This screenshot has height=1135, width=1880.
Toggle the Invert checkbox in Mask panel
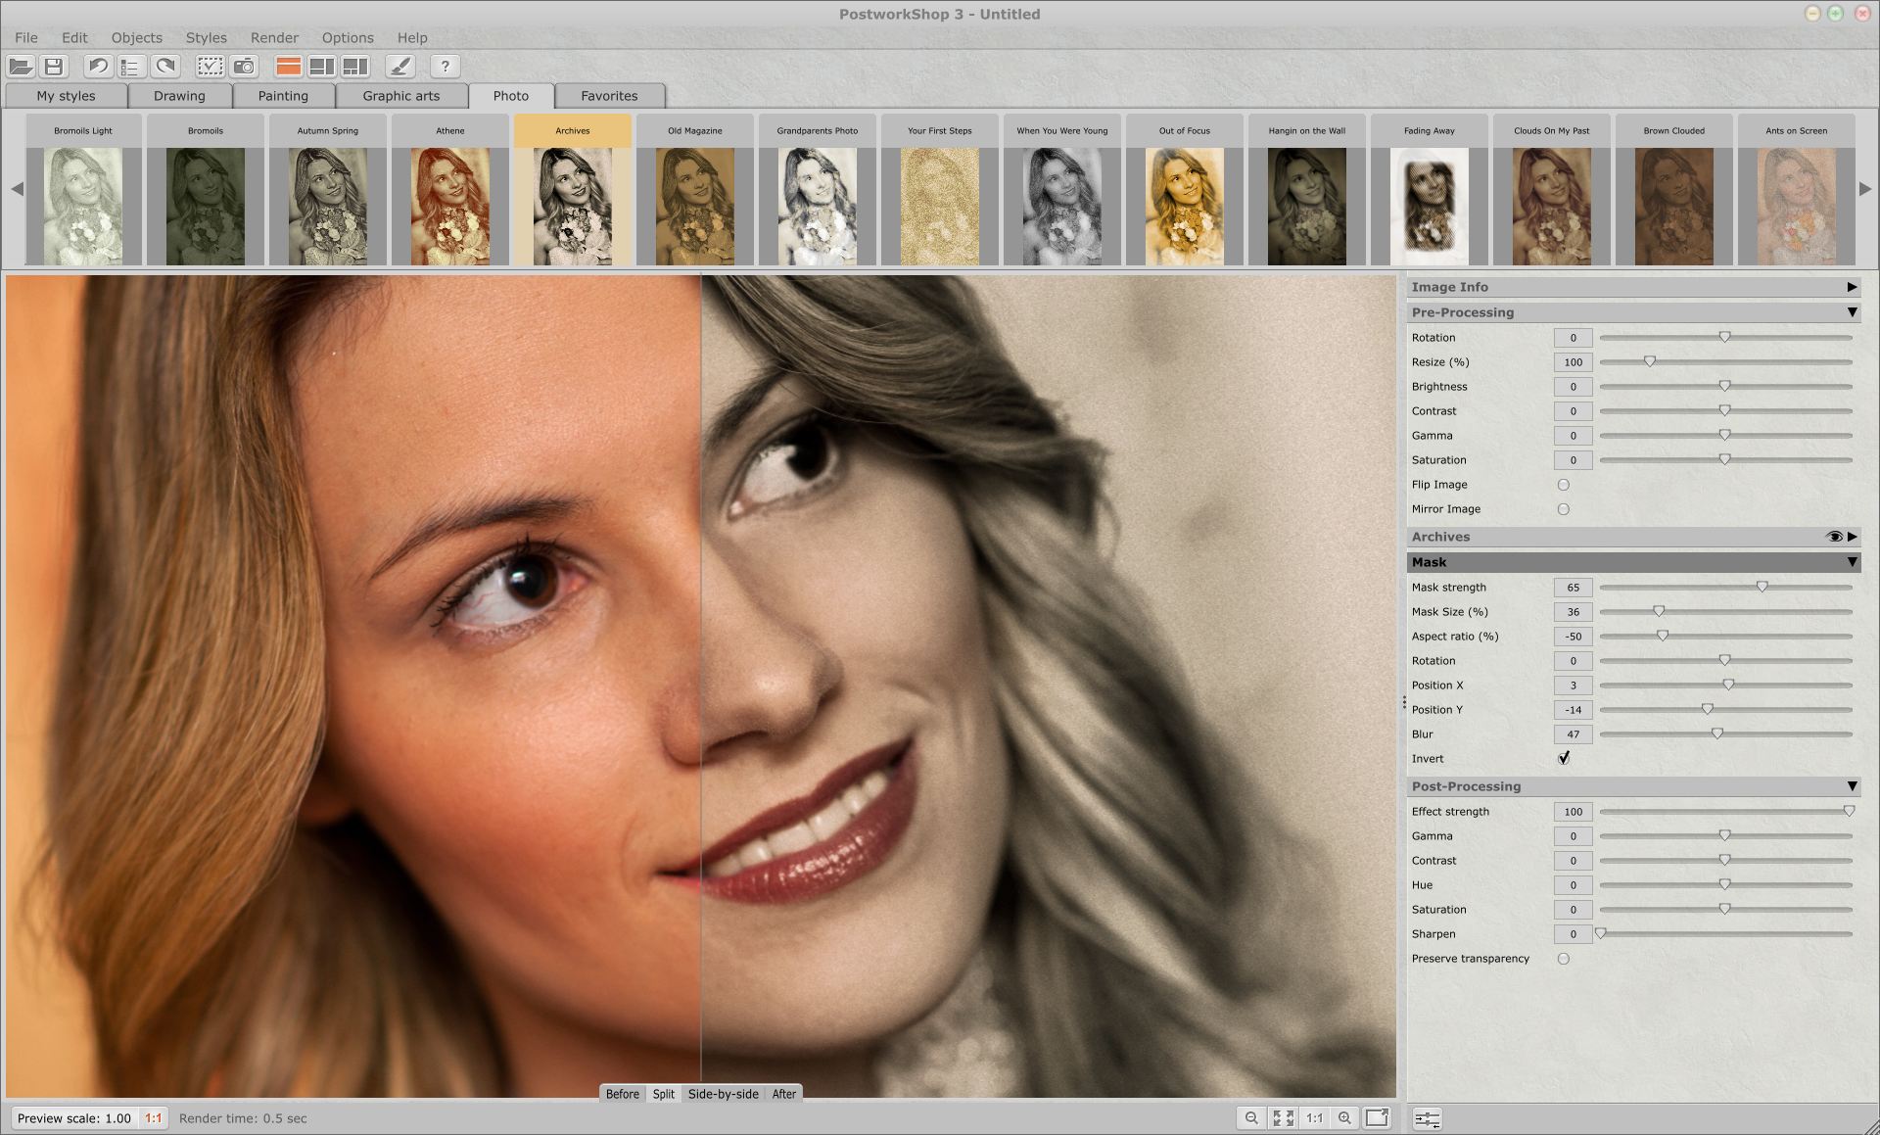1562,758
